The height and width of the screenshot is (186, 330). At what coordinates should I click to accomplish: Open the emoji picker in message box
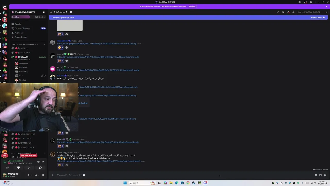coord(316,175)
